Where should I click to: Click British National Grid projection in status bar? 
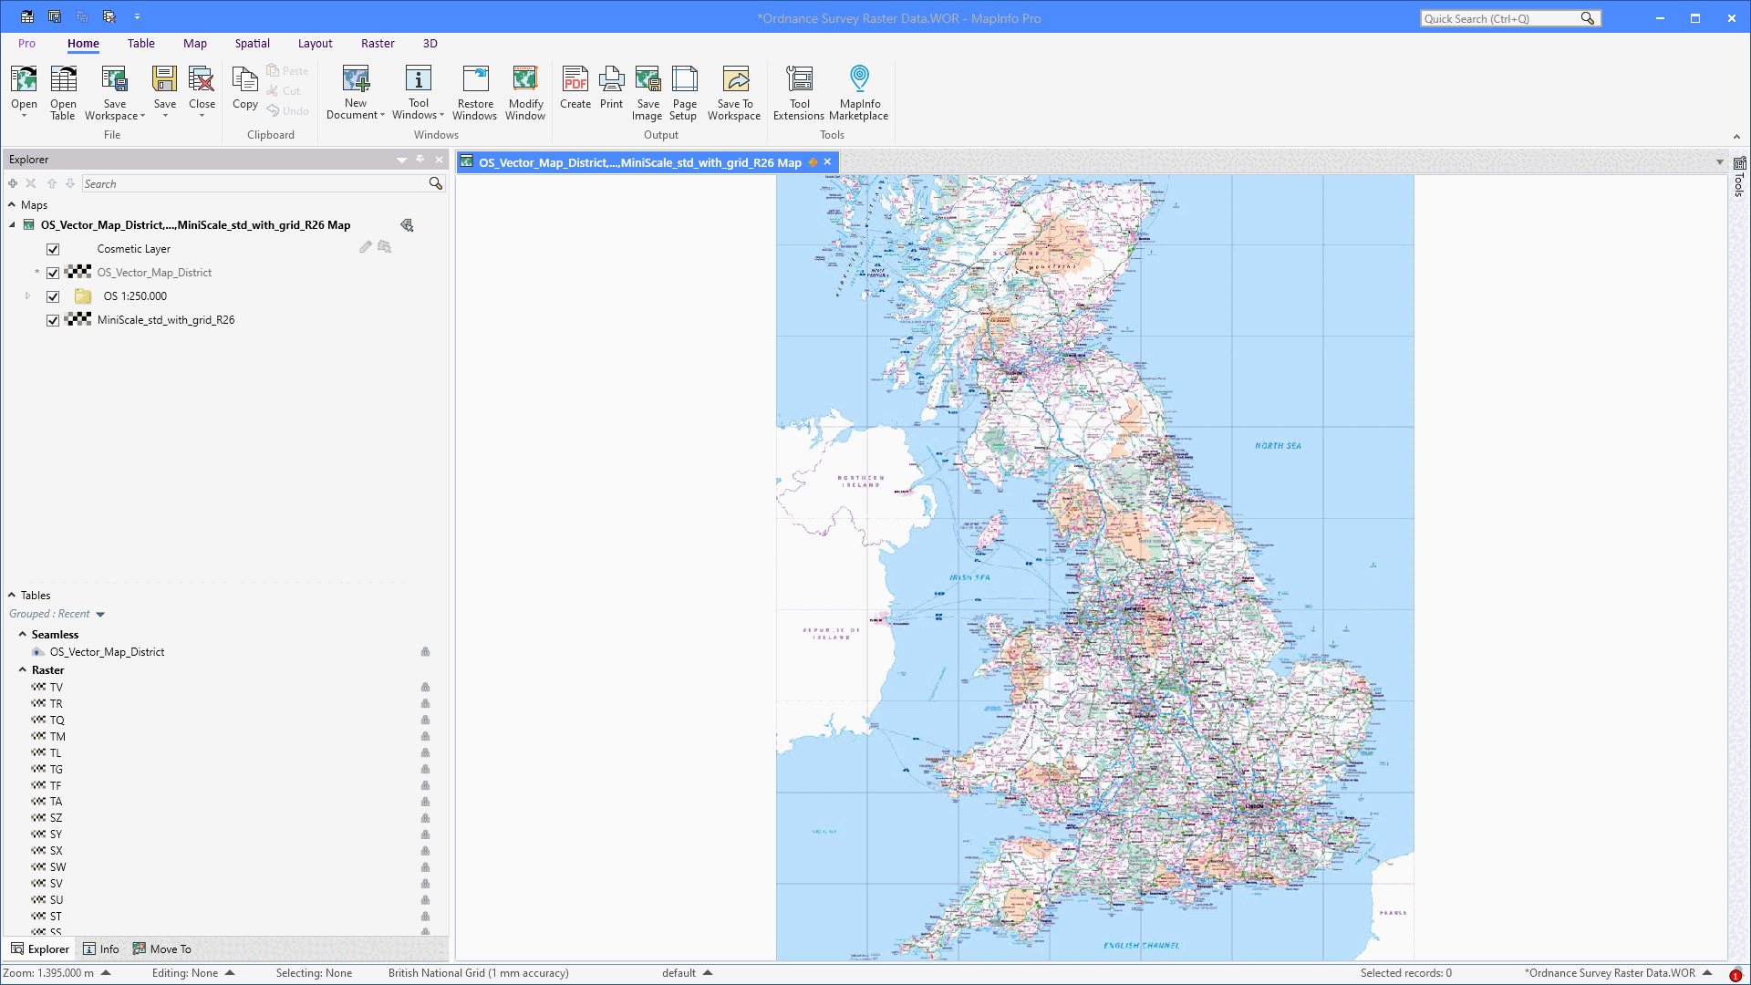[479, 973]
